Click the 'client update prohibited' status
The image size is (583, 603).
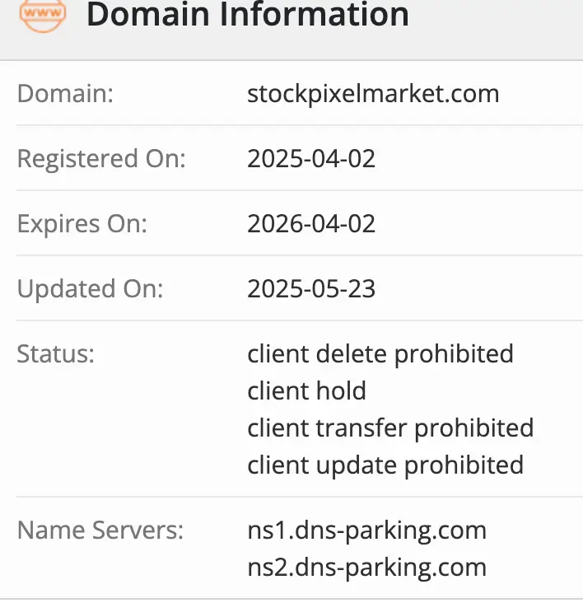tap(385, 465)
